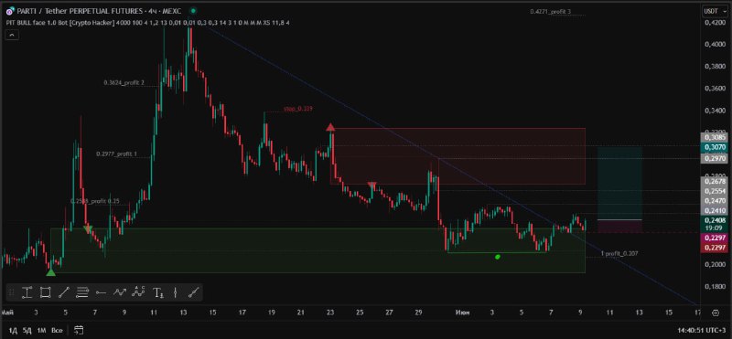Viewport: 732px width, 339px height.
Task: Select the parallel horizontal lines tool
Action: (82, 292)
